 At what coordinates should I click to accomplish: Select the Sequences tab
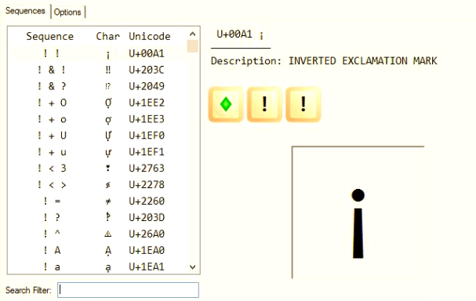pyautogui.click(x=25, y=11)
